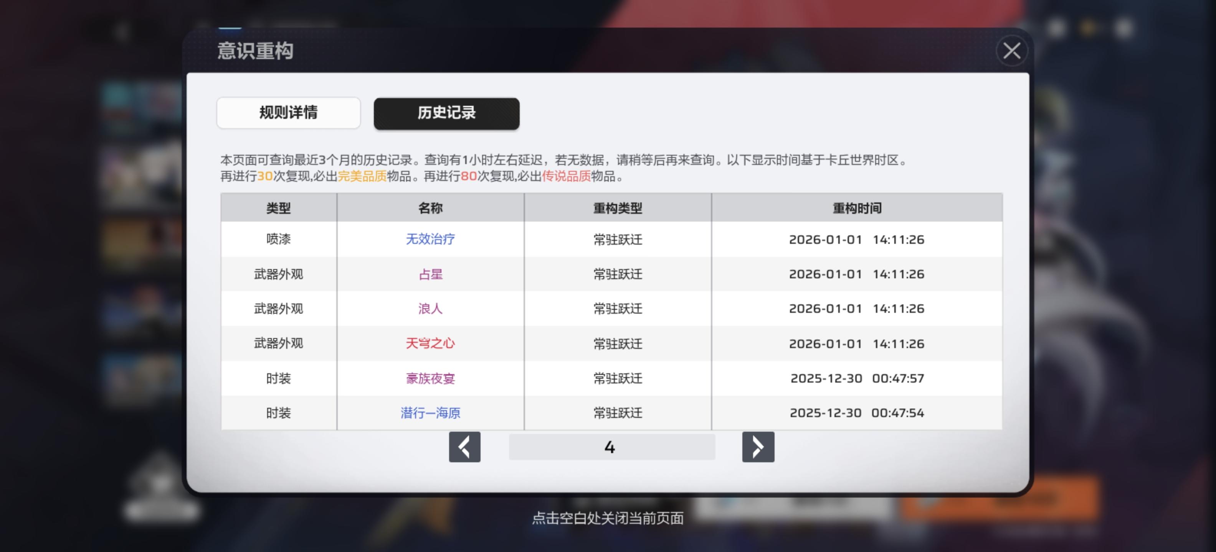Click the page number 4 field
This screenshot has height=552, width=1216.
point(611,447)
